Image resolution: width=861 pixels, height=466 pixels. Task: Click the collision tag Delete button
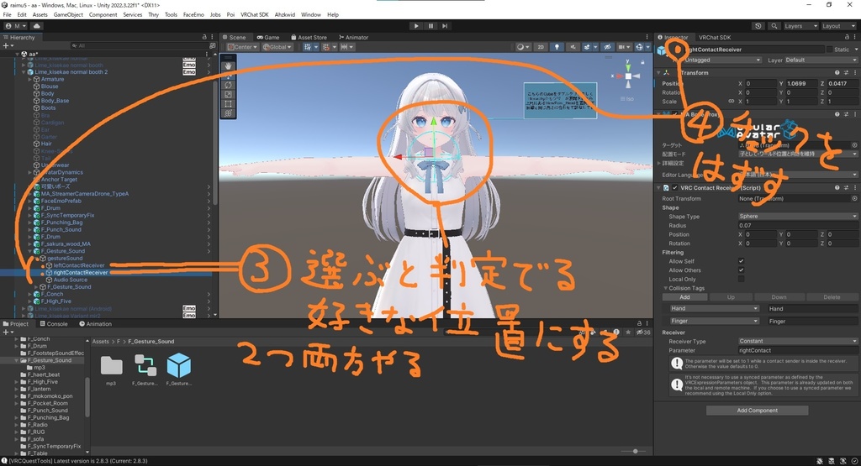(832, 297)
